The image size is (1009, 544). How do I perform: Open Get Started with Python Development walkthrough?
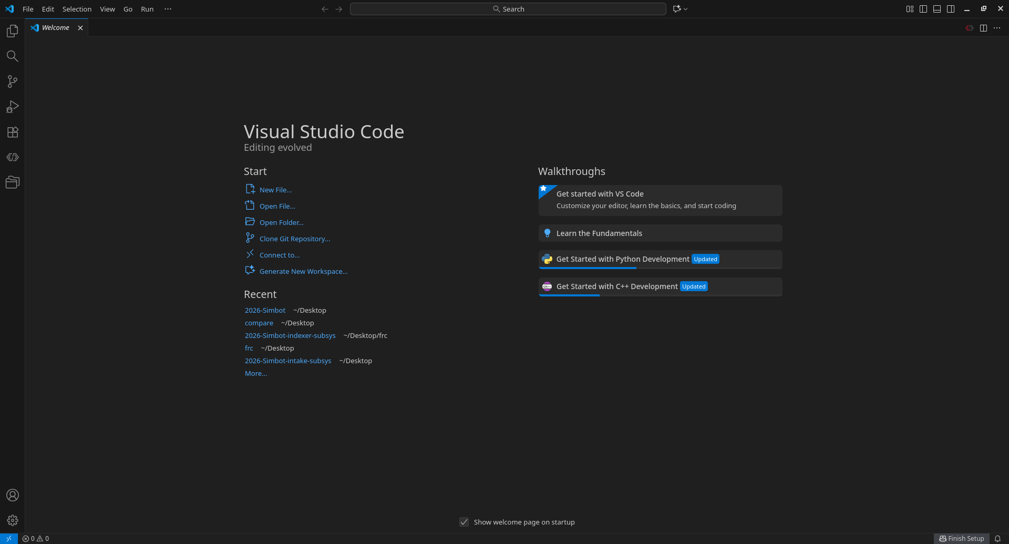pyautogui.click(x=661, y=259)
